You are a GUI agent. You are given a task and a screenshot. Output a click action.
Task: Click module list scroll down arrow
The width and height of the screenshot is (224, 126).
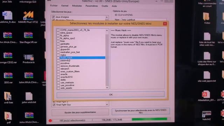pyautogui.click(x=107, y=88)
